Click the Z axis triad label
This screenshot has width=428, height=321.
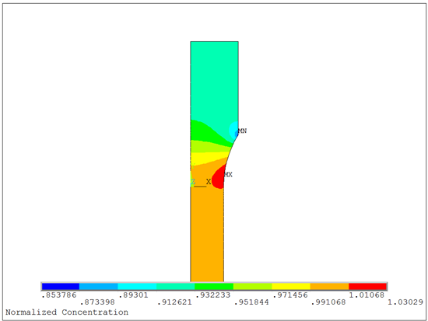(193, 182)
